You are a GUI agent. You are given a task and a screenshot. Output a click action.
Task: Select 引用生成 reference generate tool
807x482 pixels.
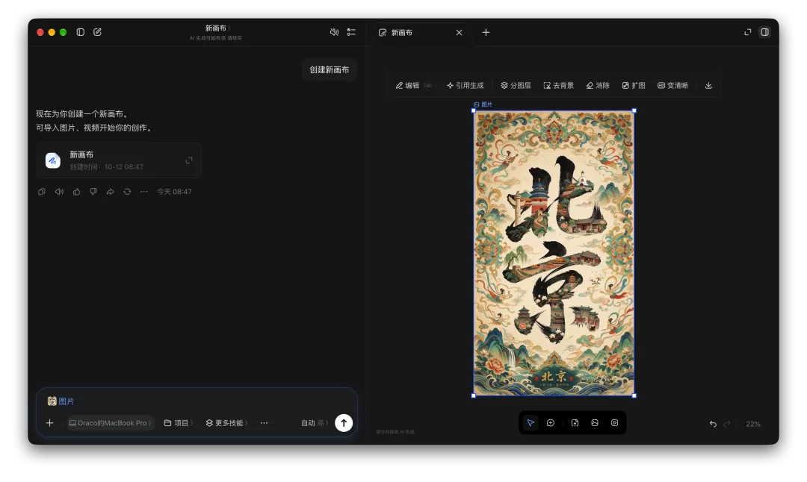click(x=465, y=85)
